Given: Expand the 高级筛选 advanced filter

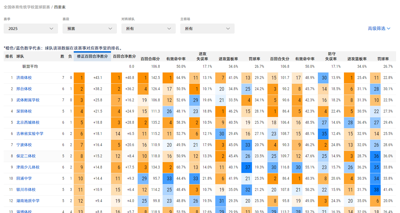Looking at the screenshot, I should tap(379, 29).
